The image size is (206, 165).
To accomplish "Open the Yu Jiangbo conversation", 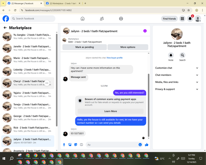I will (28, 37).
